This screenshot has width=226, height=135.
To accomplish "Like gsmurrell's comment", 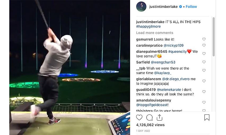I will 204,39.
